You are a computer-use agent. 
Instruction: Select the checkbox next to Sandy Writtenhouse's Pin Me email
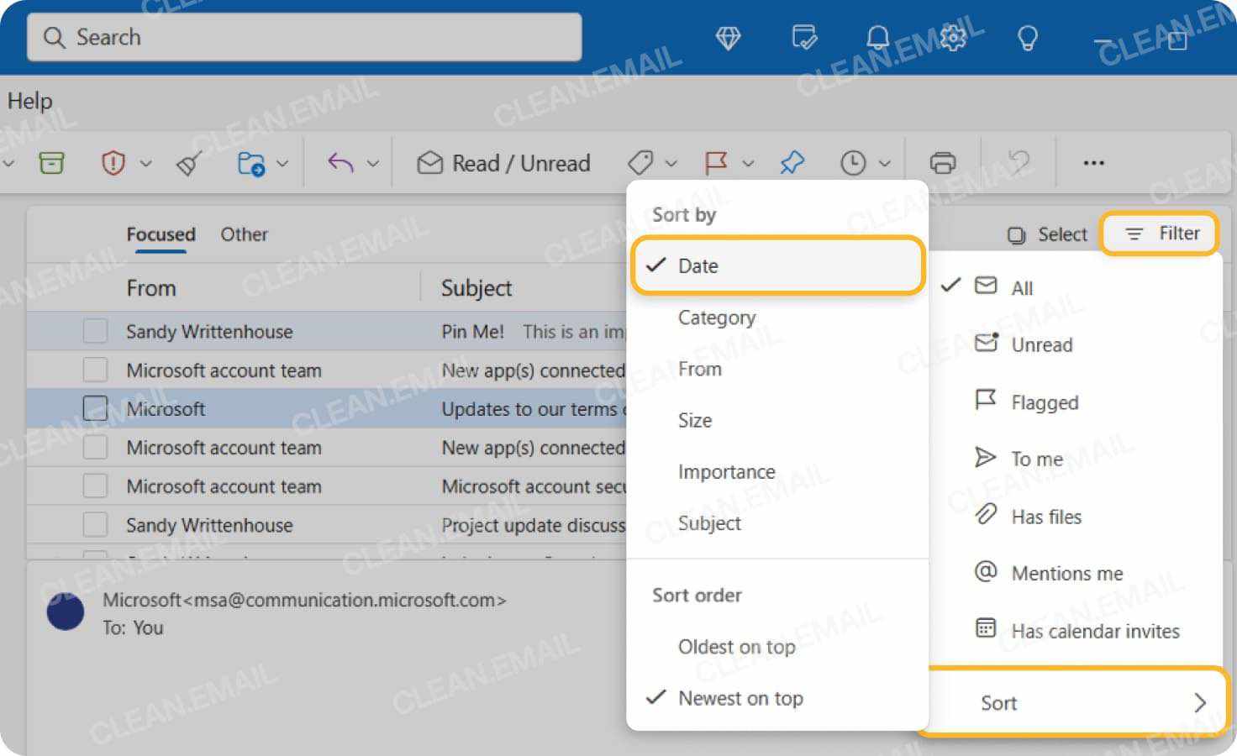coord(95,331)
